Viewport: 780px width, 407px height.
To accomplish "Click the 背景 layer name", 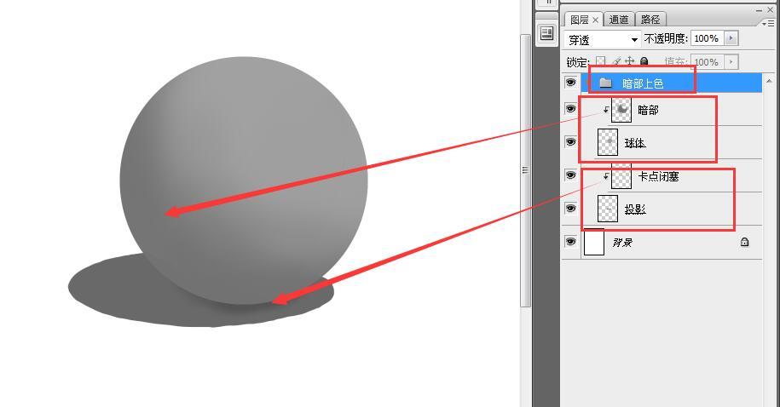I will (x=622, y=243).
